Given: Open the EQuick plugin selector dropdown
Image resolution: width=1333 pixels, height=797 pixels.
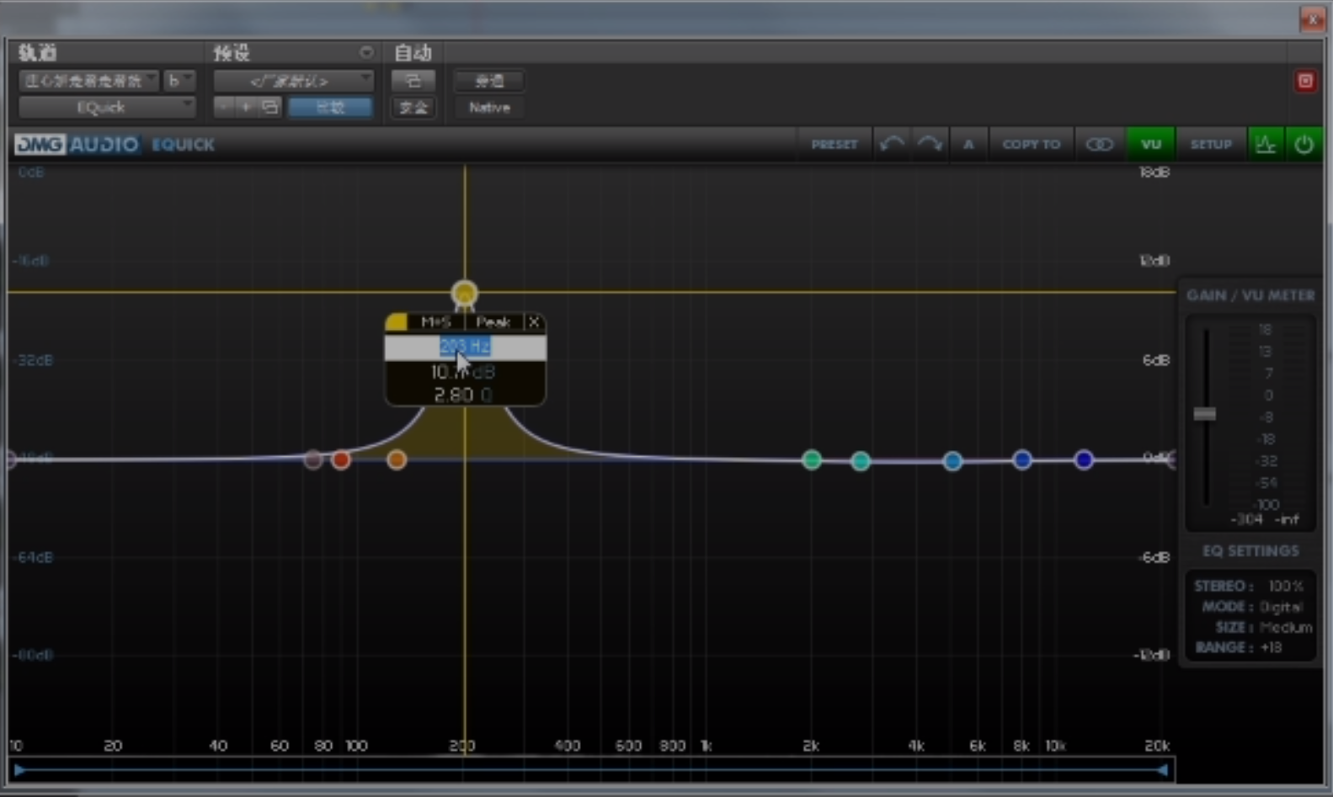Looking at the screenshot, I should click(x=107, y=108).
